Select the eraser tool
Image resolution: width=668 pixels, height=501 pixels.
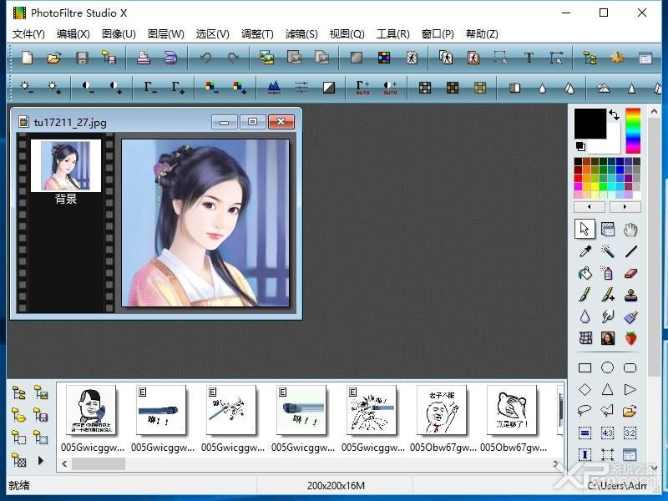click(x=630, y=273)
